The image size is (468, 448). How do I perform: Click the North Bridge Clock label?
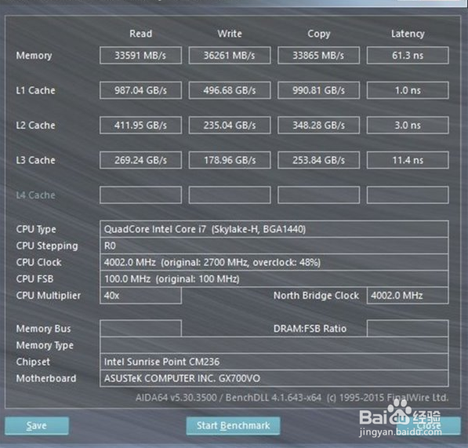316,295
